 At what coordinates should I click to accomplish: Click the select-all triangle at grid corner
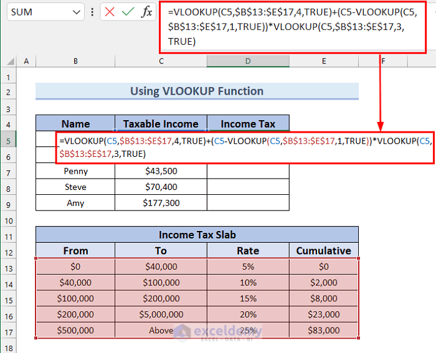pos(10,61)
